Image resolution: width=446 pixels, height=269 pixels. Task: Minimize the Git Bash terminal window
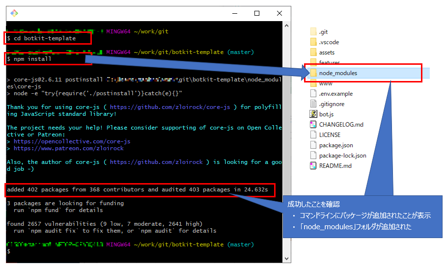235,13
